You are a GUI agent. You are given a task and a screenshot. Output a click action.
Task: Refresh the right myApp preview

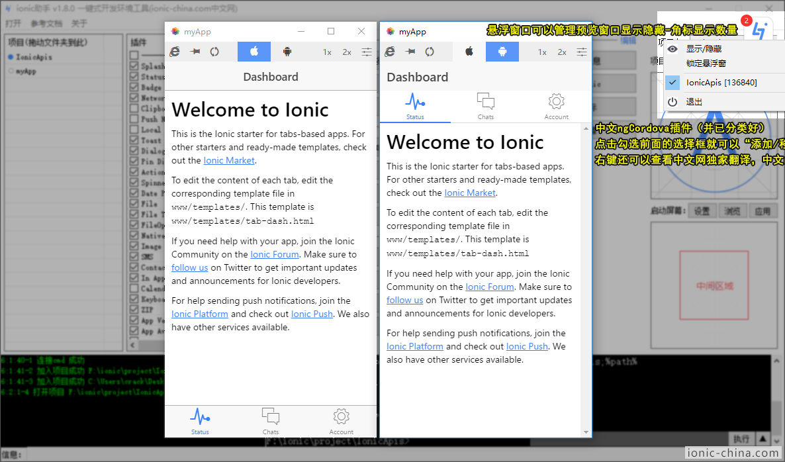pos(430,52)
